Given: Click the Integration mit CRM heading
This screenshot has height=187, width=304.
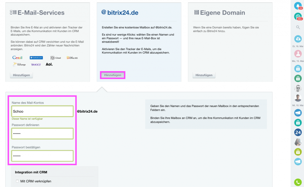Looking at the screenshot, I should pos(31,172).
